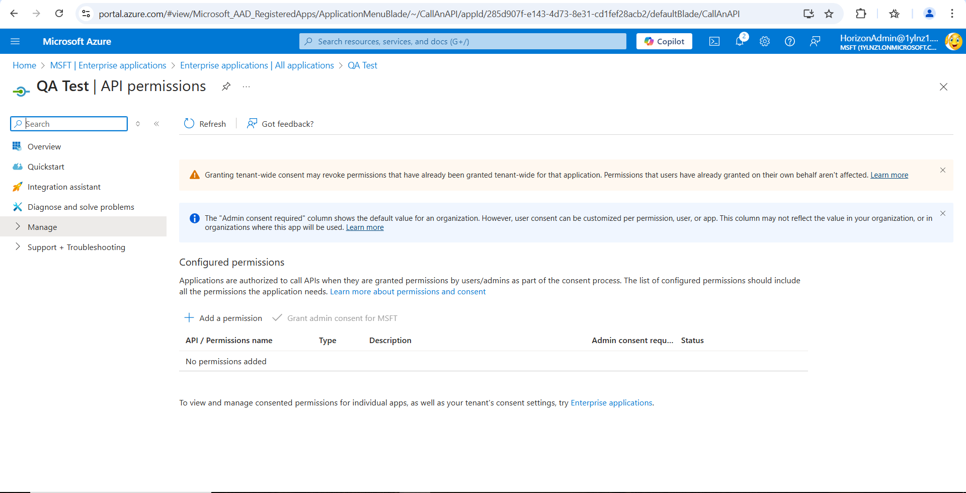966x493 pixels.
Task: Open the portal settings gear
Action: (x=765, y=41)
